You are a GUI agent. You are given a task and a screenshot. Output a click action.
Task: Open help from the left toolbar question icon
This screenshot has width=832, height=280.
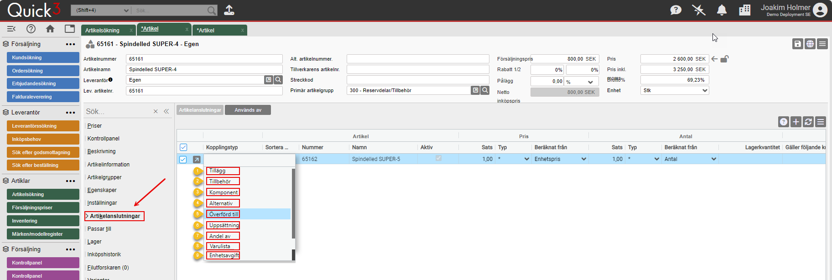31,29
